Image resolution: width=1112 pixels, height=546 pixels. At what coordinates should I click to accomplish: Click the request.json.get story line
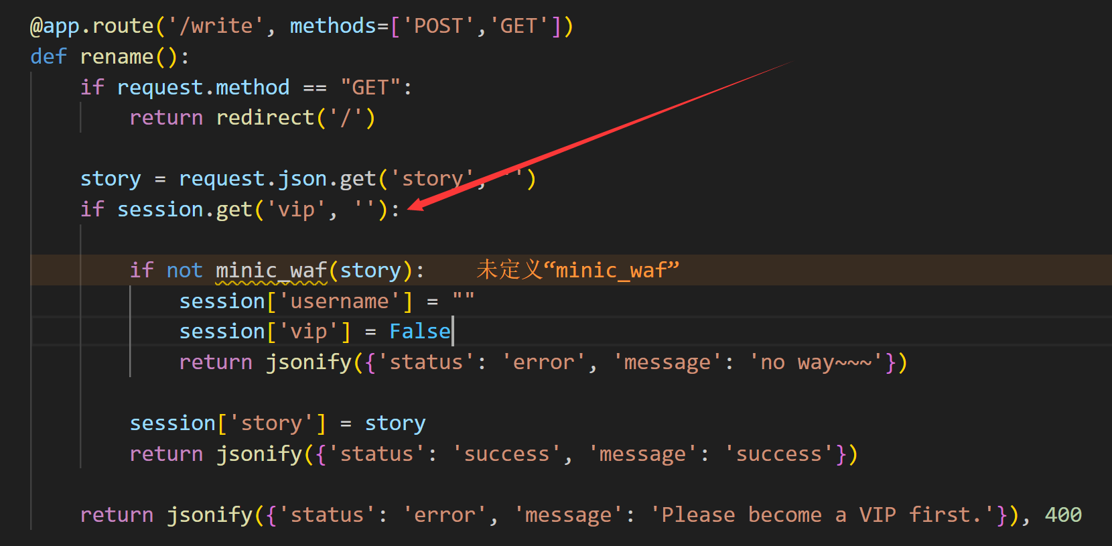click(308, 180)
